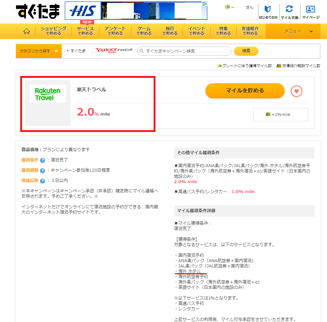The image size is (327, 322).
Task: Click the 楽天トラベル title text
Action: pos(91,90)
